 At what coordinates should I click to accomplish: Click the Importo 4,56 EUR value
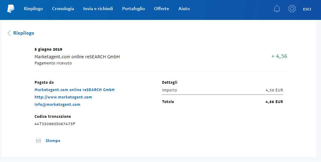[x=274, y=90]
